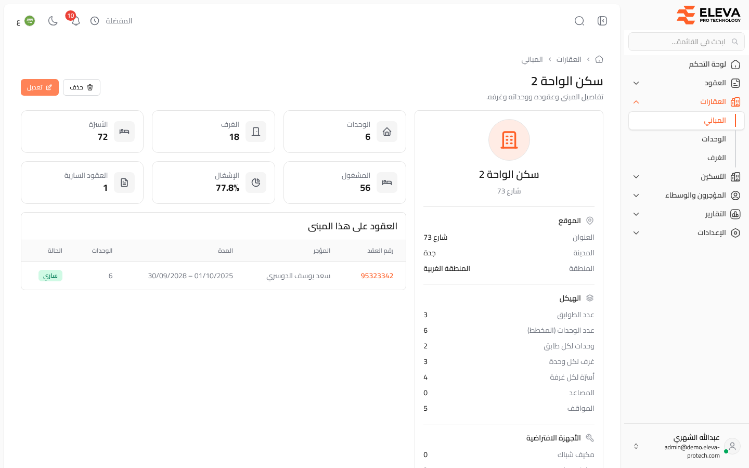Expand the التقارير sidebar menu chevron

point(636,214)
